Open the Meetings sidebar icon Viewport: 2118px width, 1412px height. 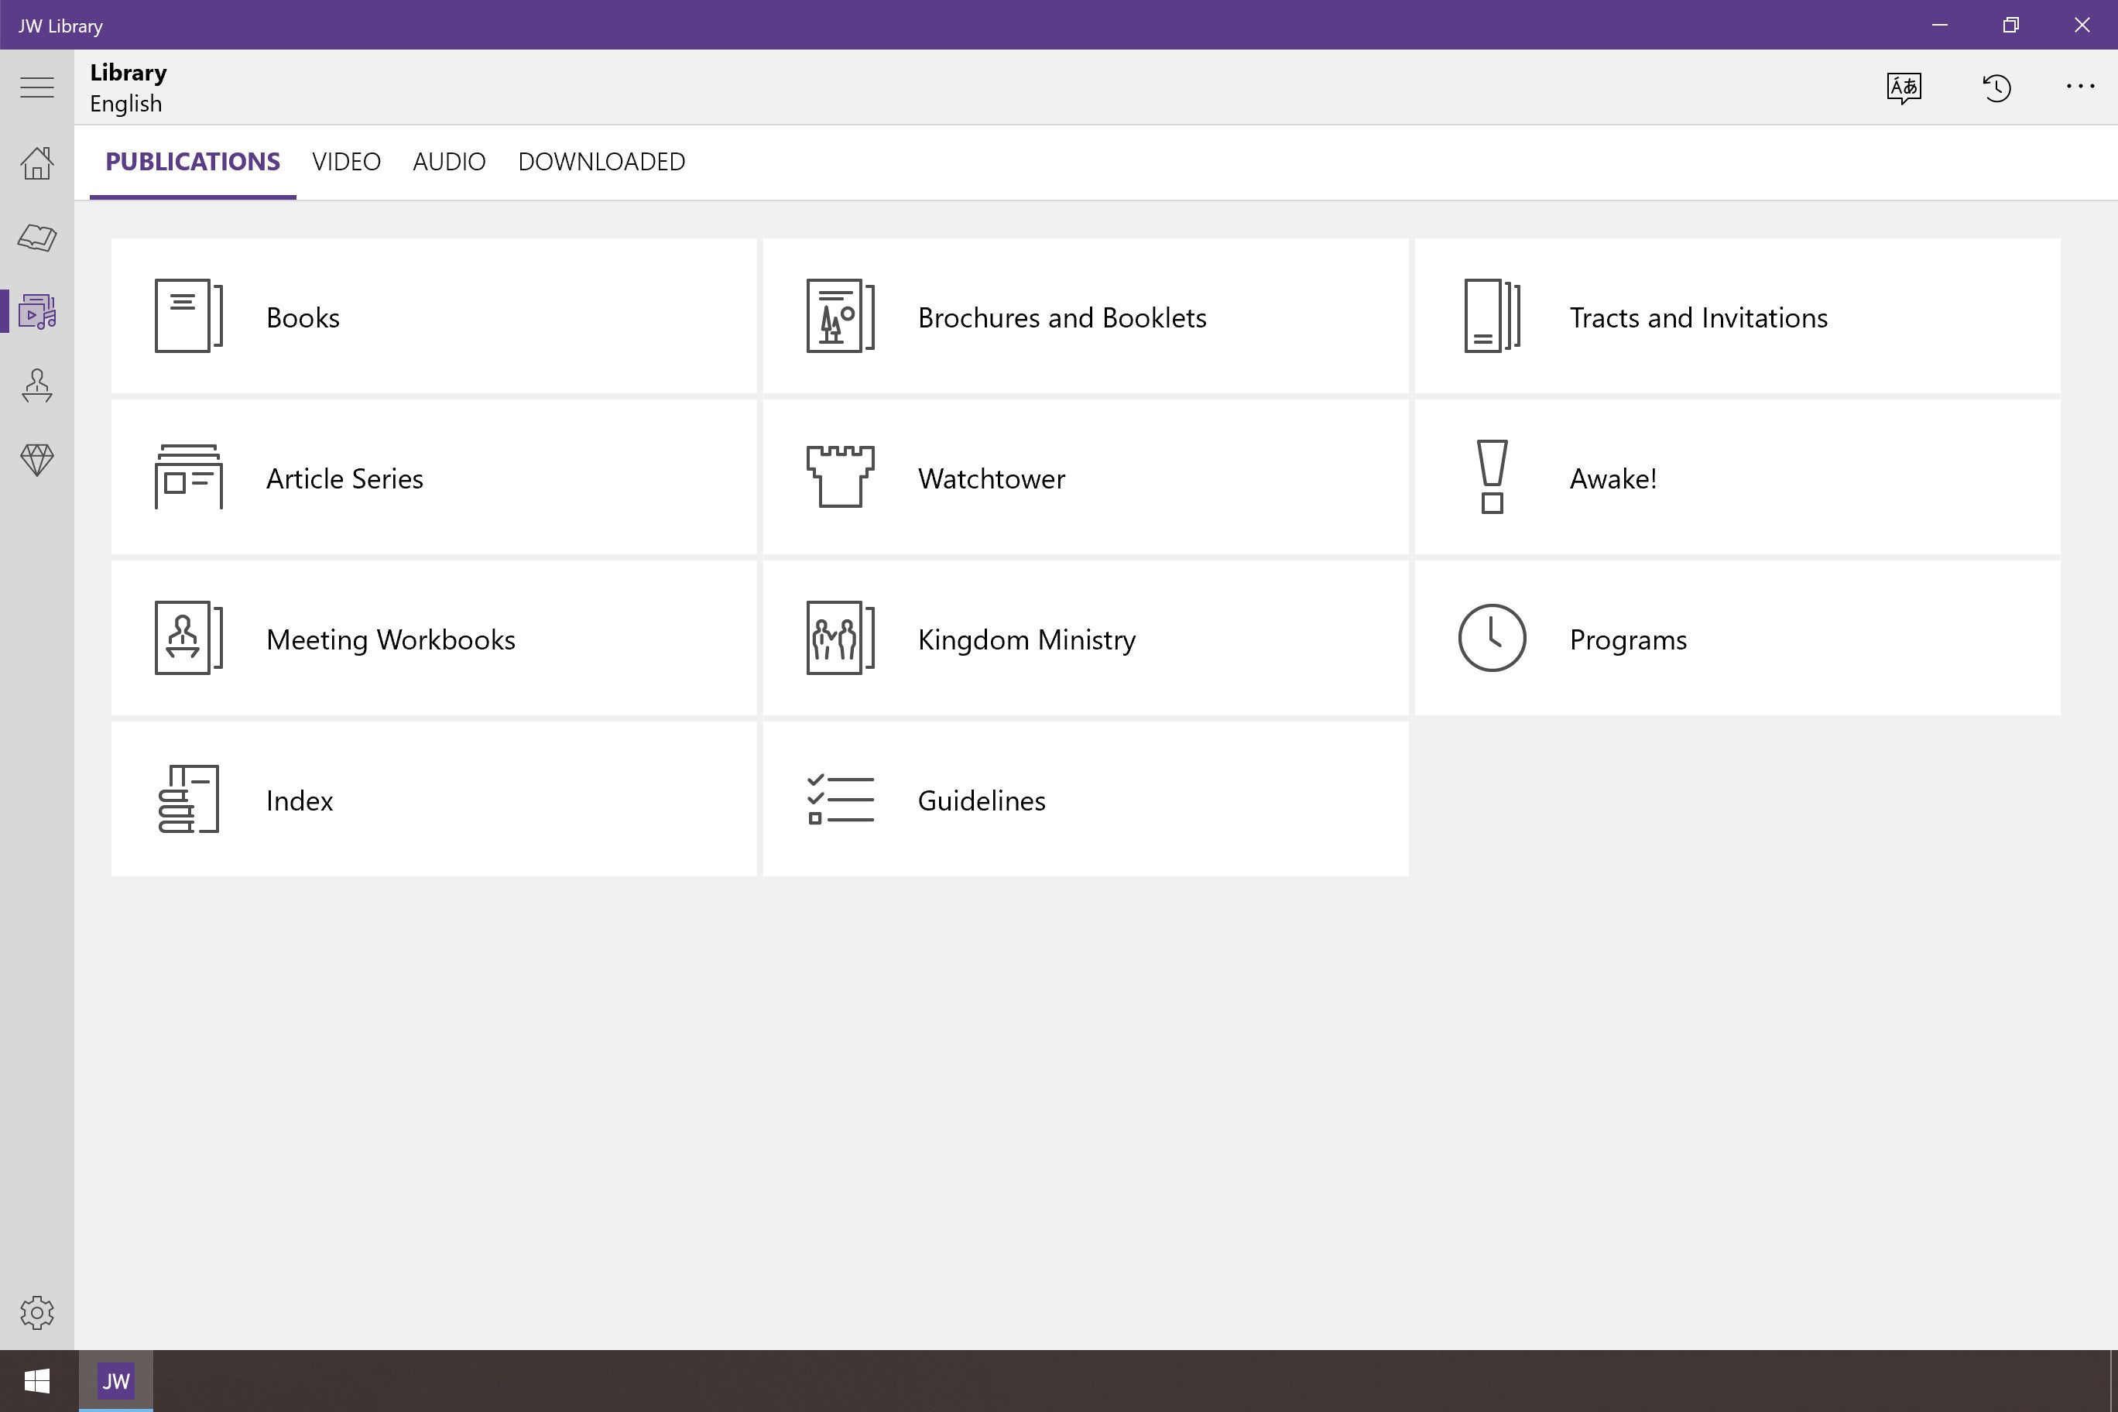click(x=37, y=386)
